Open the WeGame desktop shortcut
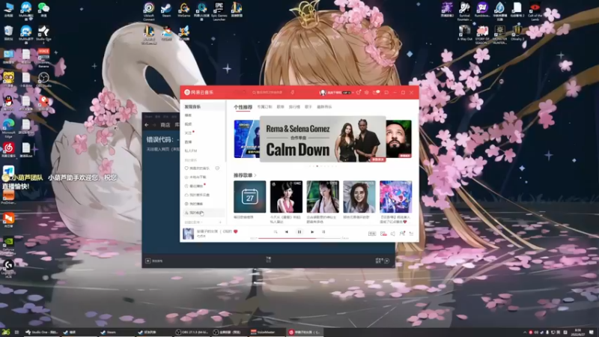The height and width of the screenshot is (337, 599). coord(183,10)
